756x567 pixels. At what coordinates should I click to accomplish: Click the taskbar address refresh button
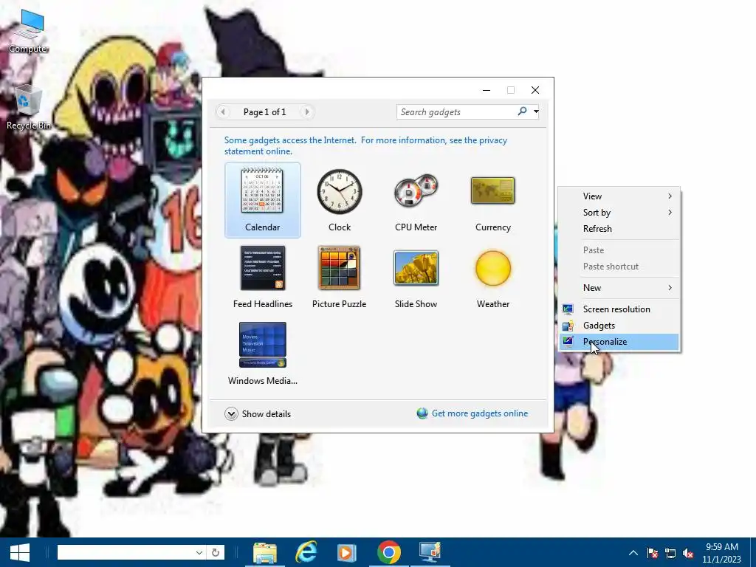(x=216, y=552)
